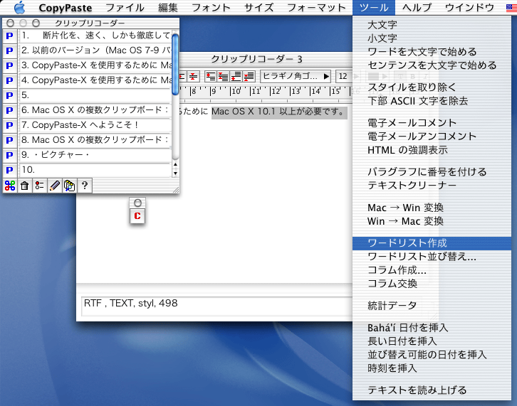
Task: Select 統計データ menu item
Action: (432, 306)
